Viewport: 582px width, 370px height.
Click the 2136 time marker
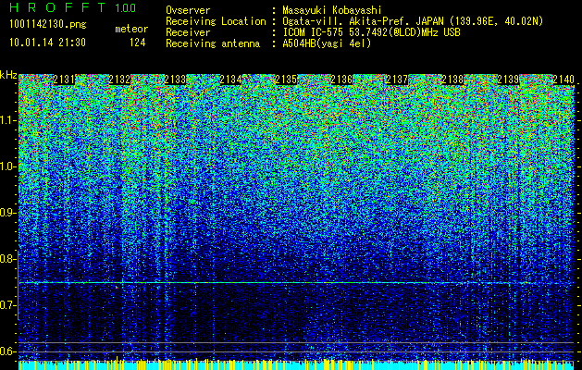[x=341, y=80]
